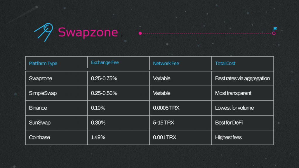Click the hollow circle under the flag
The image size is (299, 168).
pos(274,33)
